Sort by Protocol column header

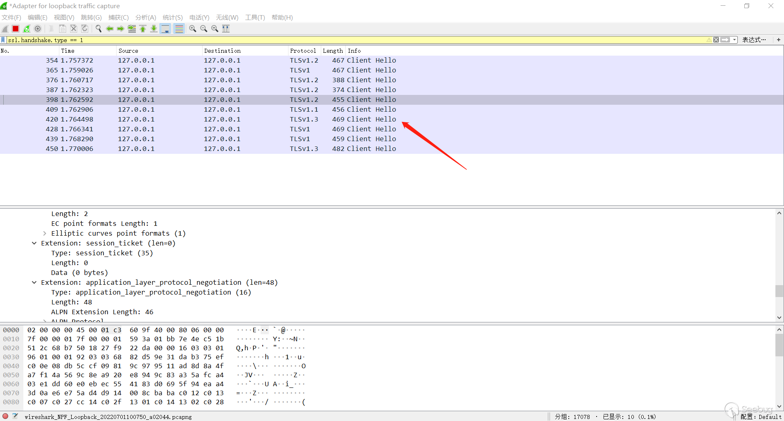tap(305, 51)
